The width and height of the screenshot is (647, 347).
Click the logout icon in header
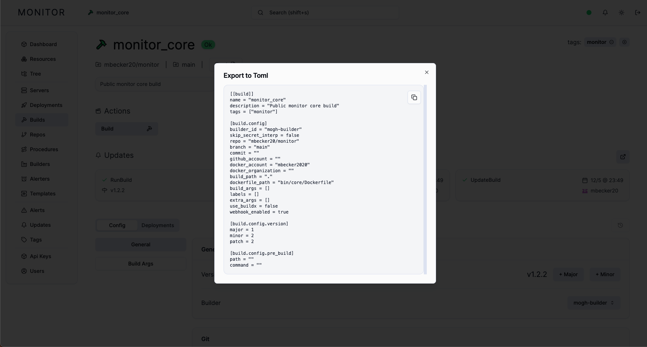pos(638,13)
